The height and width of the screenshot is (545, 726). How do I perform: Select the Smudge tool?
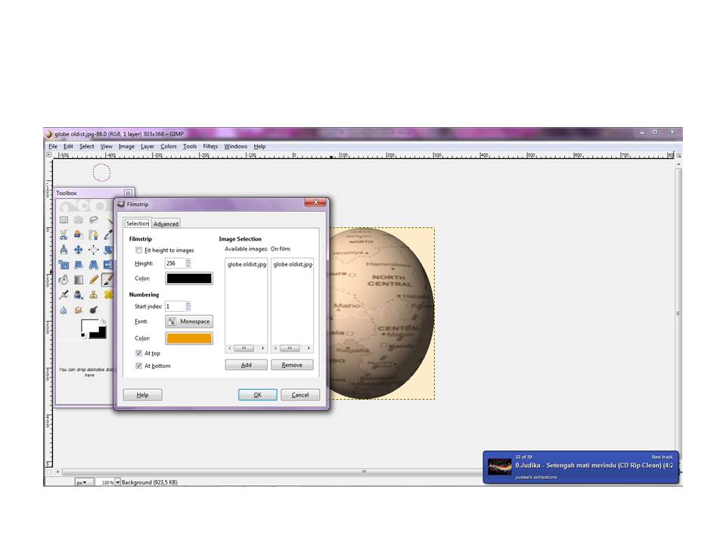79,310
